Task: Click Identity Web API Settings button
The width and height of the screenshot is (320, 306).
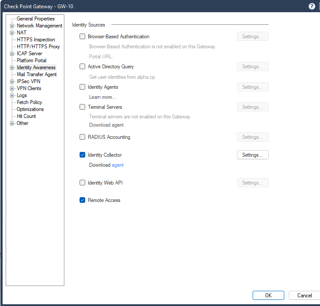Action: [253, 183]
